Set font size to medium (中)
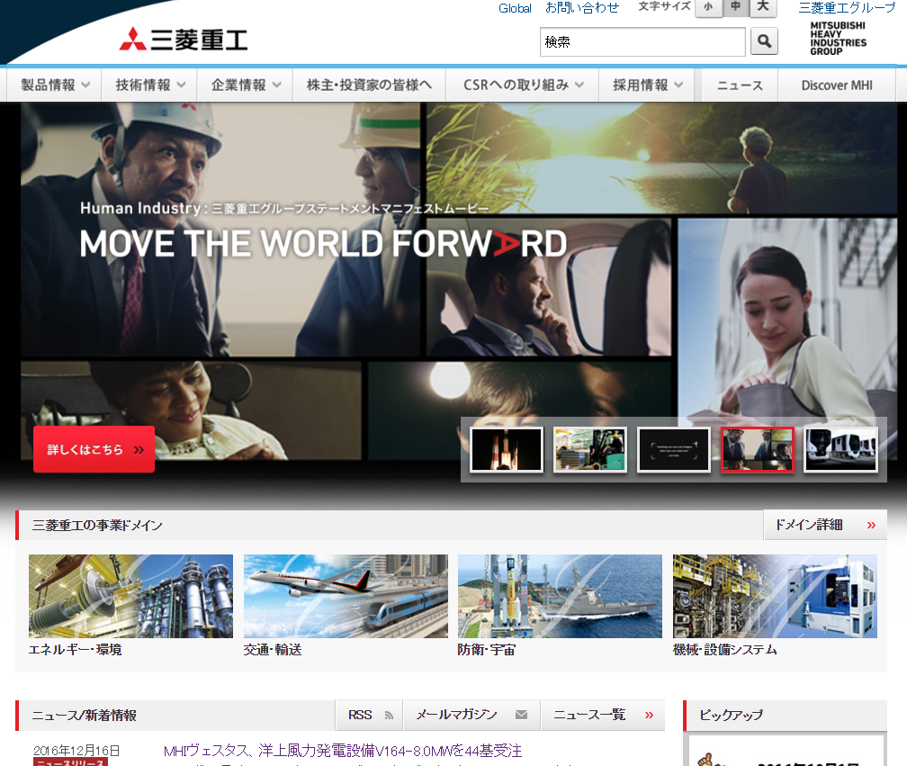The width and height of the screenshot is (907, 766). pos(736,7)
